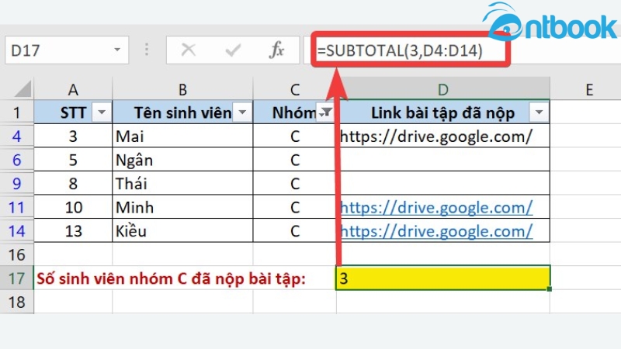The height and width of the screenshot is (349, 621).
Task: Click the cell 'Kiều'
Action: pos(182,230)
